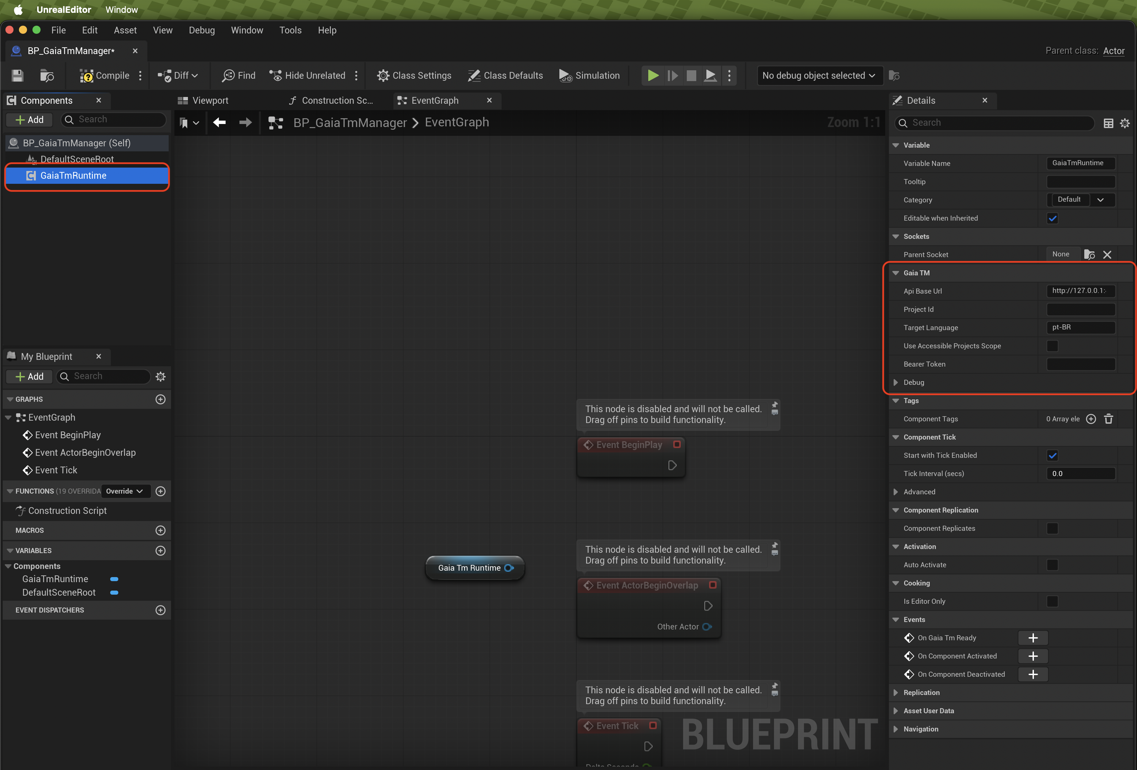Enable the Is Editor Only checkbox
The height and width of the screenshot is (770, 1137).
[x=1053, y=601]
